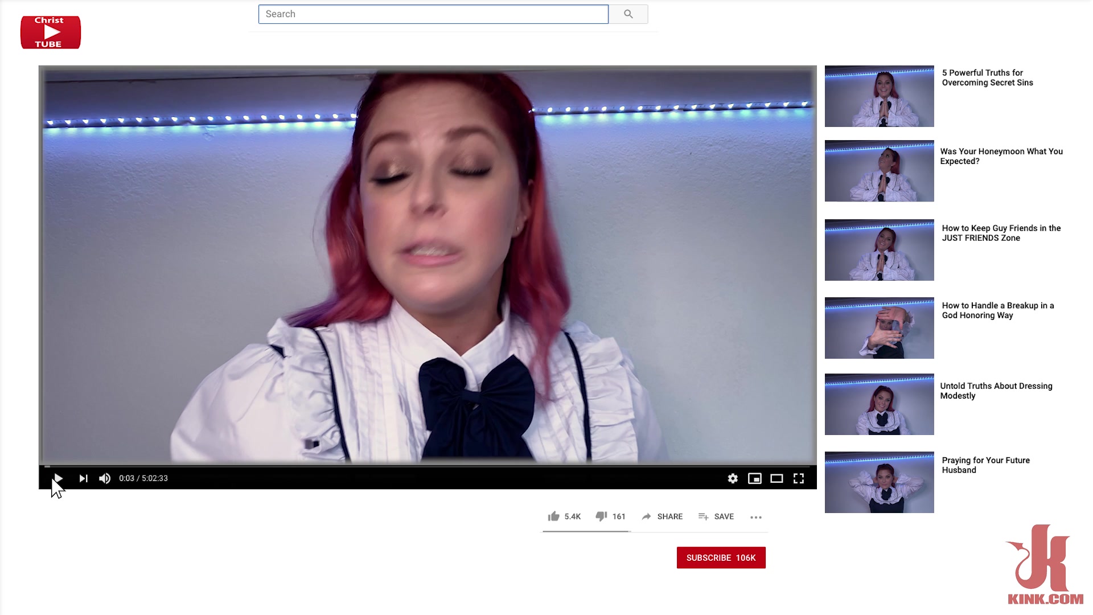The image size is (1093, 615).
Task: Click the magnifier search button
Action: [x=628, y=14]
